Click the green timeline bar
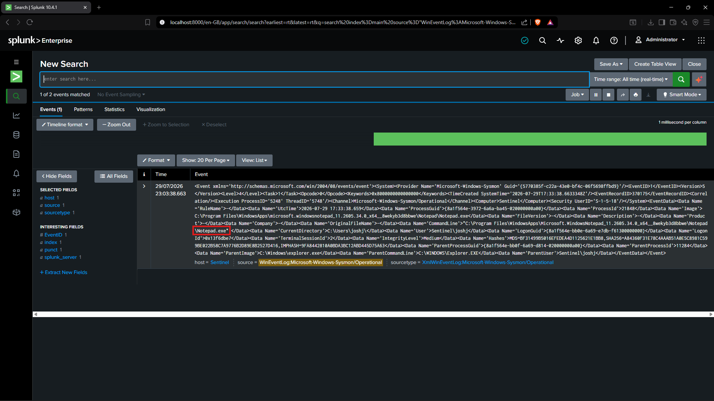The width and height of the screenshot is (714, 401). click(x=540, y=139)
